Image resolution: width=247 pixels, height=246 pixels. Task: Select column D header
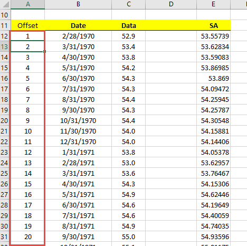pyautogui.click(x=171, y=4)
